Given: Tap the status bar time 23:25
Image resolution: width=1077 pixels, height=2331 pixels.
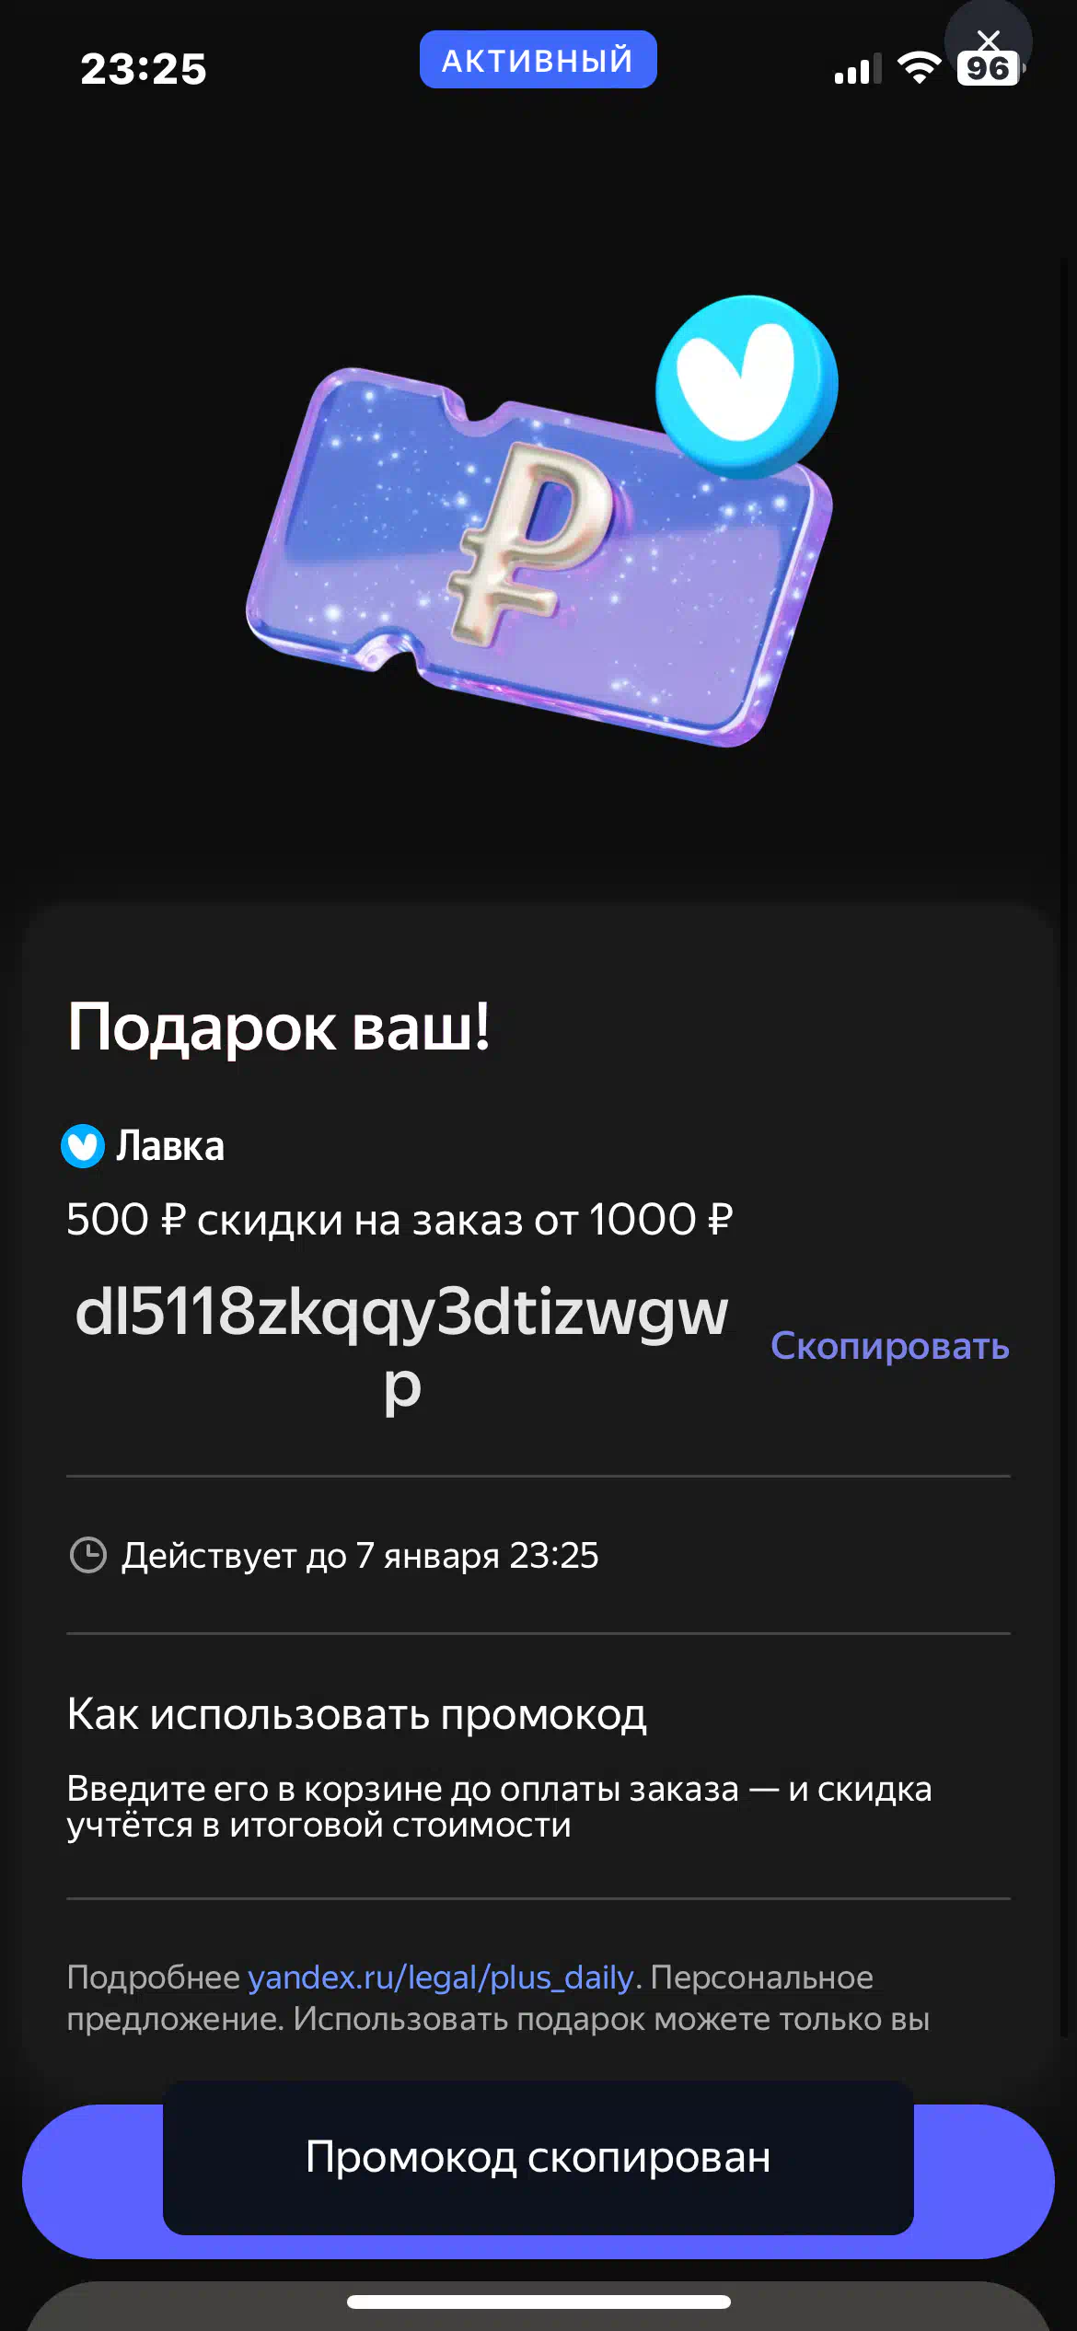Looking at the screenshot, I should click(x=144, y=69).
